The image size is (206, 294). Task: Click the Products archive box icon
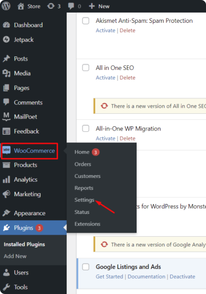(6, 165)
